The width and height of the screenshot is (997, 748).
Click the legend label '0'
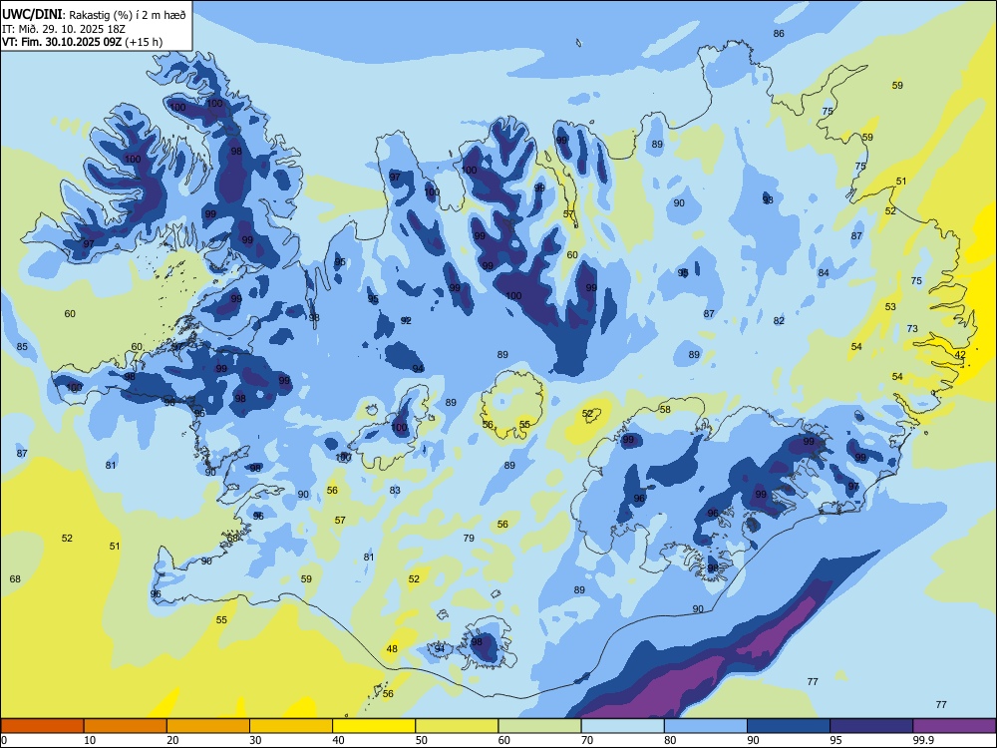[x=4, y=740]
